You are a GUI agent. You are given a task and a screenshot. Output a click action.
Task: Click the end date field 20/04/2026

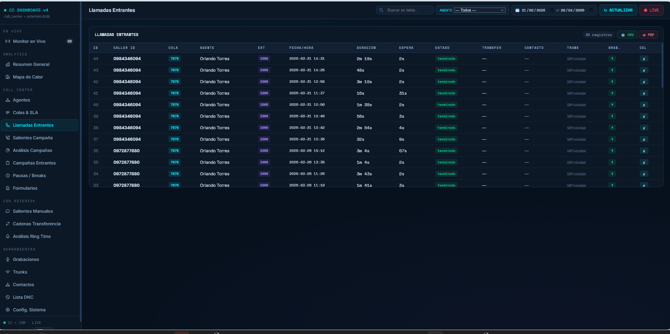(572, 10)
